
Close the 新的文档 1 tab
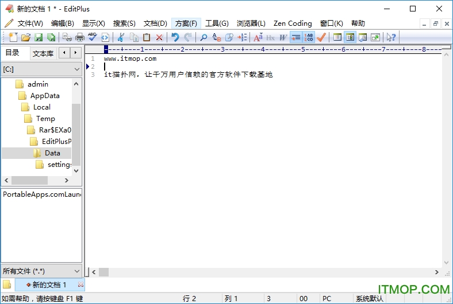coord(80,284)
